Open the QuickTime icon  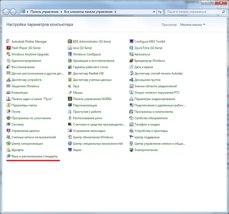132,48
